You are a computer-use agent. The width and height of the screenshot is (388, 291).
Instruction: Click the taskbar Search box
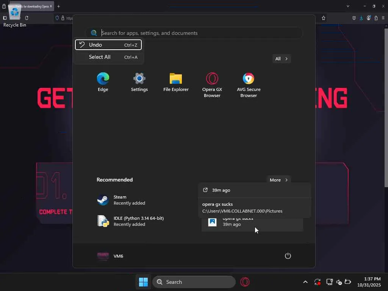point(194,282)
